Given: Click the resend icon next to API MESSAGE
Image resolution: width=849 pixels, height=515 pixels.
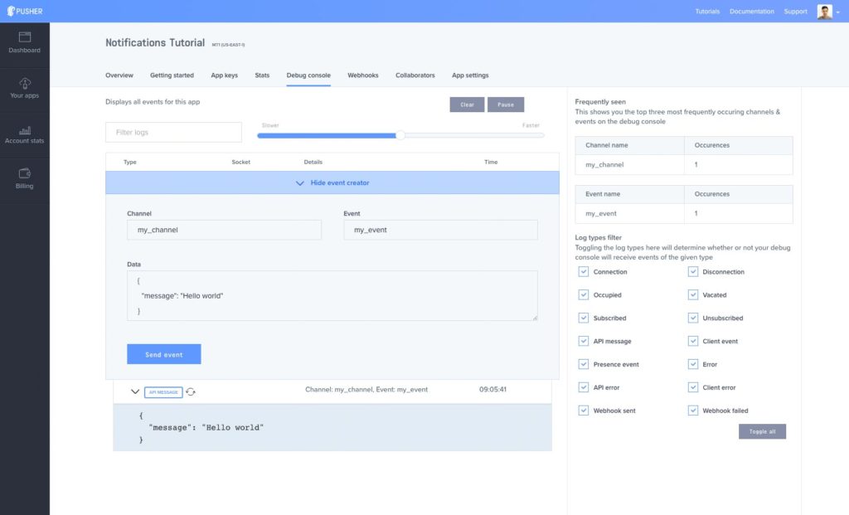Looking at the screenshot, I should pyautogui.click(x=191, y=391).
